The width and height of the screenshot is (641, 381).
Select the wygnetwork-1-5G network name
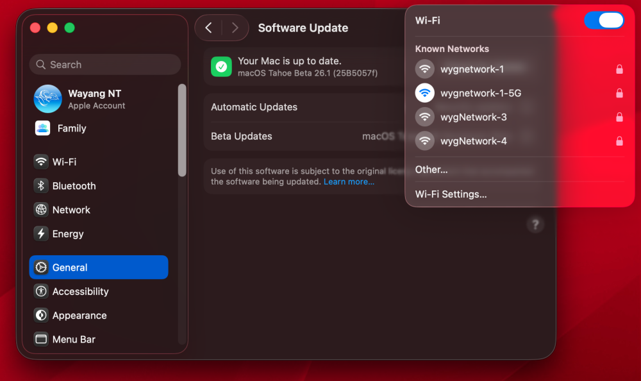(481, 93)
